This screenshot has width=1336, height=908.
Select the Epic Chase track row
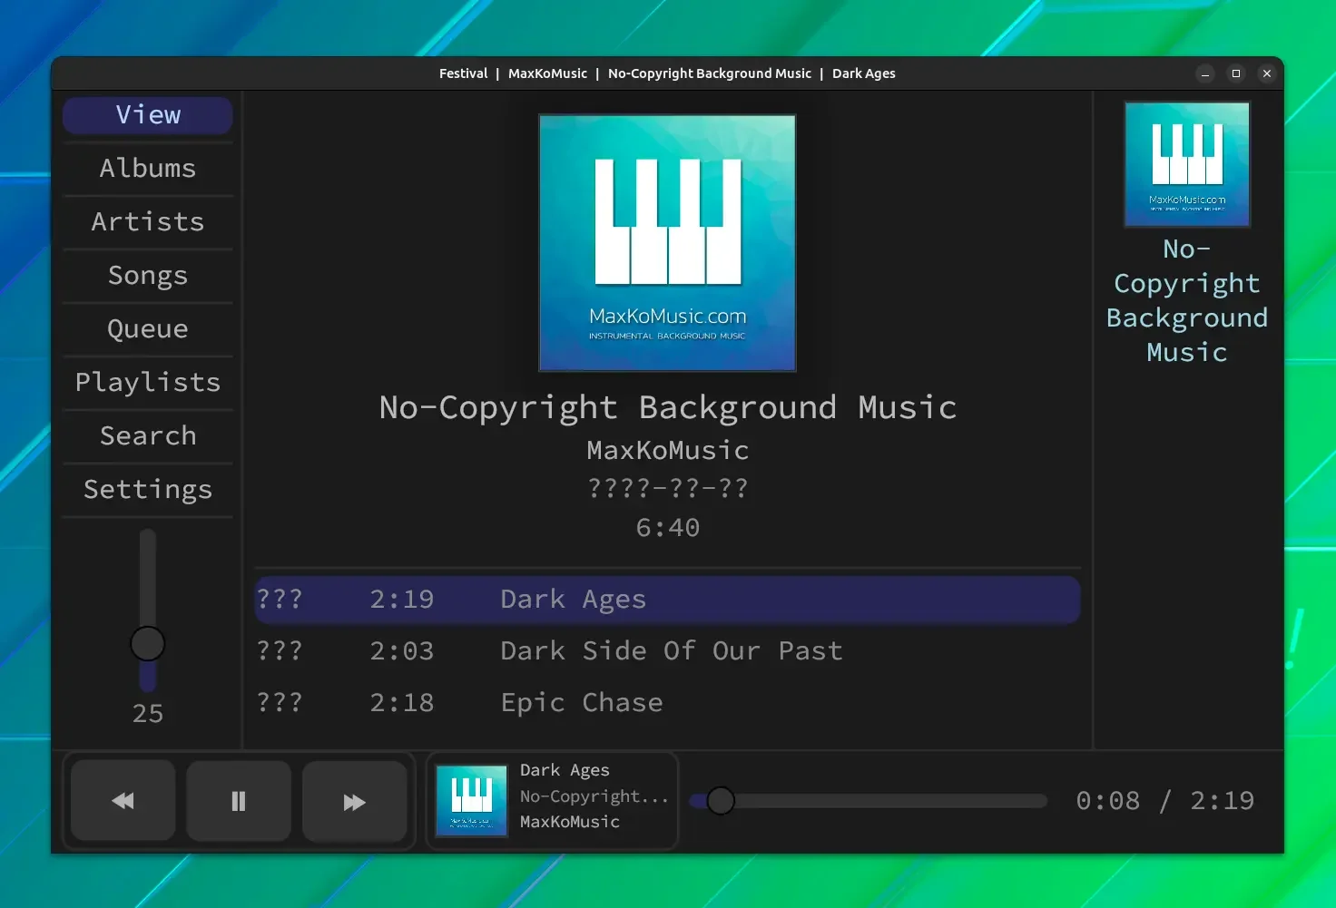point(667,703)
